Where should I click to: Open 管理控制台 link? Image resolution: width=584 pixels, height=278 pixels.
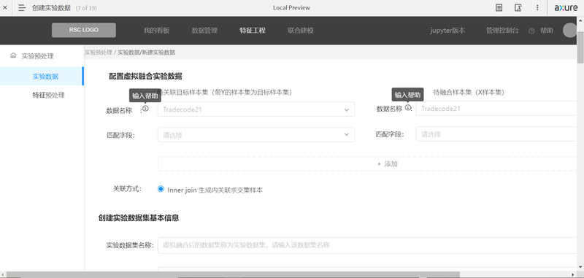click(x=502, y=31)
